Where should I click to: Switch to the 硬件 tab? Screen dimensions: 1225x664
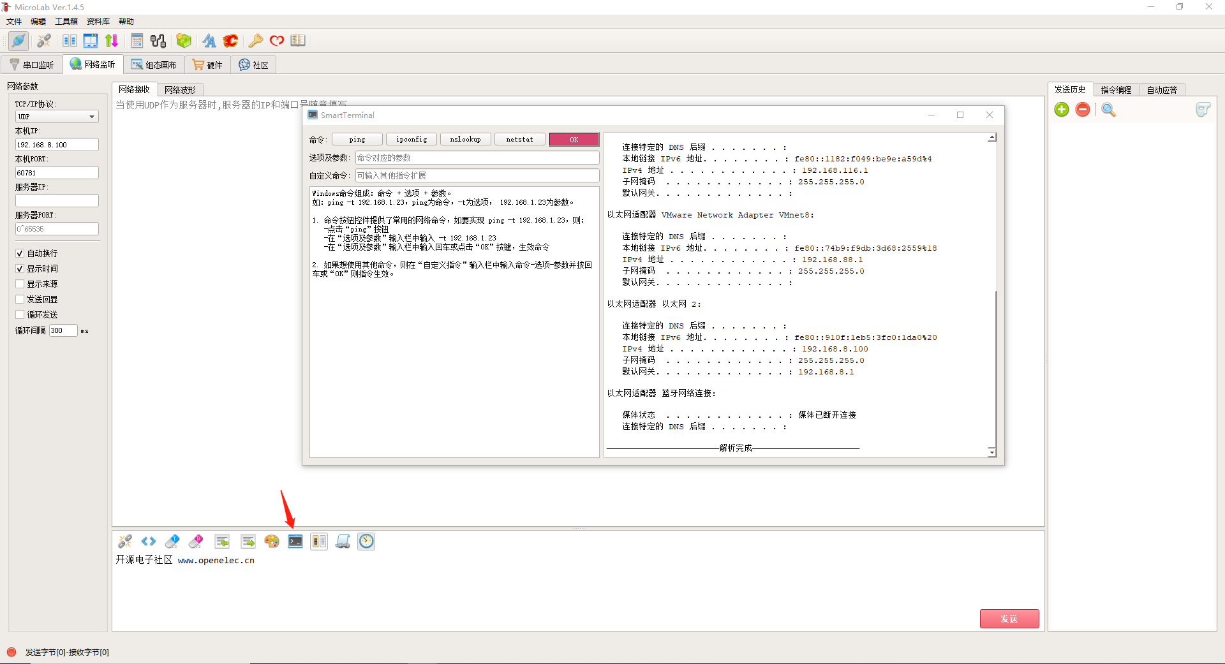[x=208, y=65]
